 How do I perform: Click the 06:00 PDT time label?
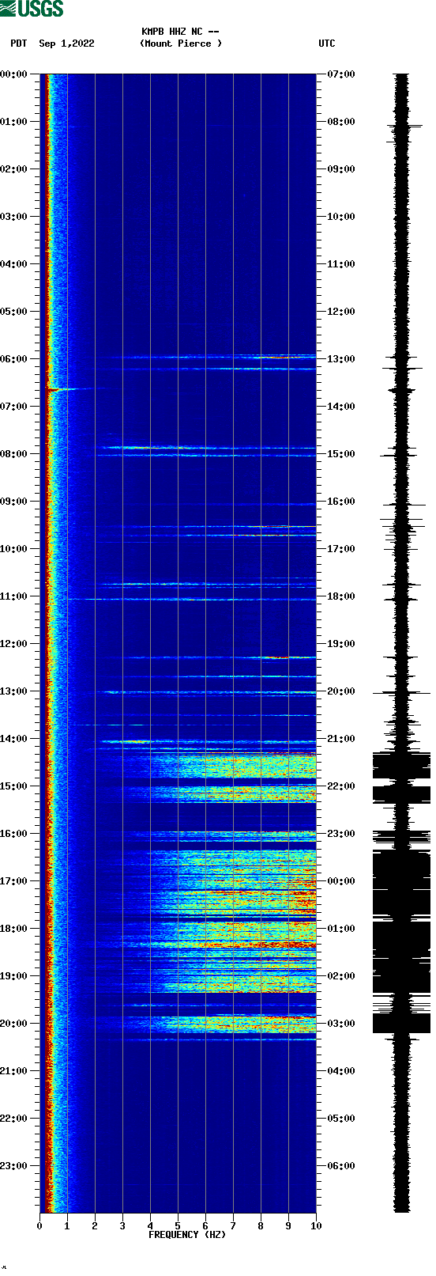(14, 359)
